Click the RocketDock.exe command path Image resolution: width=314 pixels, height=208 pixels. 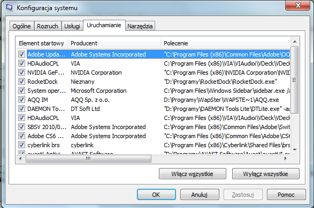click(220, 82)
